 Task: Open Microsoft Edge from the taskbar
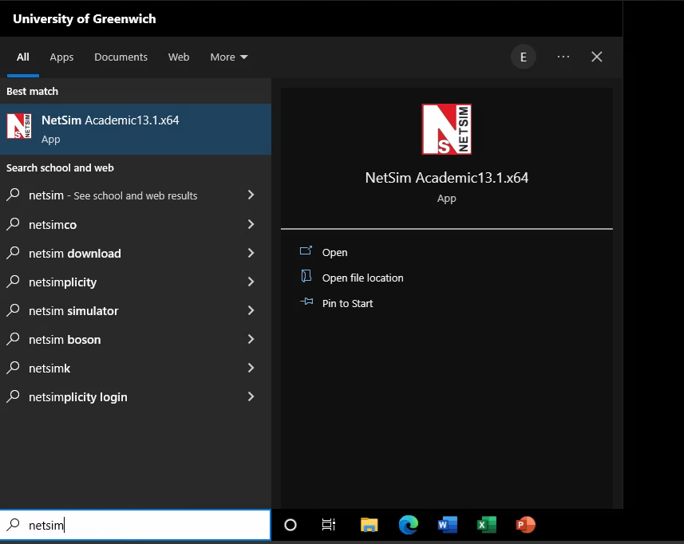click(408, 525)
